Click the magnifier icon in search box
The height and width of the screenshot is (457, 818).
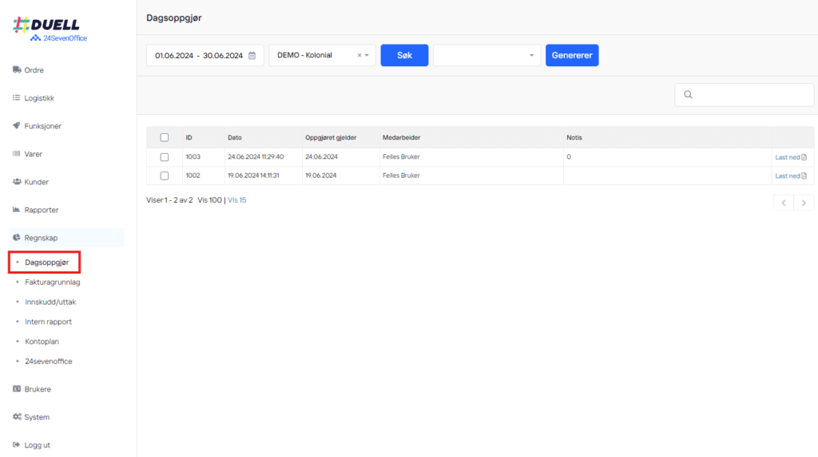click(x=688, y=95)
